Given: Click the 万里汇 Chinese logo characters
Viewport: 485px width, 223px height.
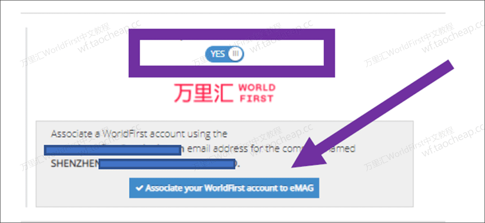Looking at the screenshot, I should 203,93.
